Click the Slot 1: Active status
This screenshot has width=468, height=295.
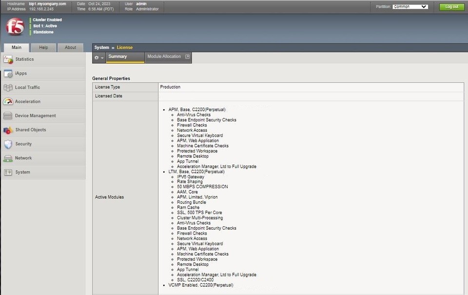[x=45, y=26]
